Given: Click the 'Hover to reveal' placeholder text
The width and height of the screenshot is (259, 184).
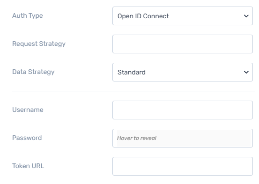Looking at the screenshot, I should click(x=137, y=138).
